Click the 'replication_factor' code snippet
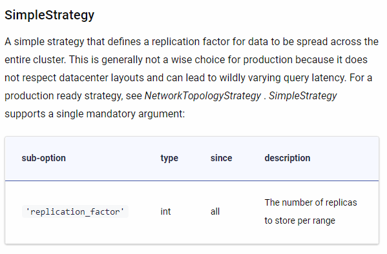The image size is (387, 254). [75, 211]
